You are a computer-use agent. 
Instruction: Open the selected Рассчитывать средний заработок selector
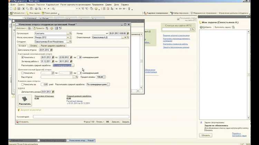tap(73, 65)
